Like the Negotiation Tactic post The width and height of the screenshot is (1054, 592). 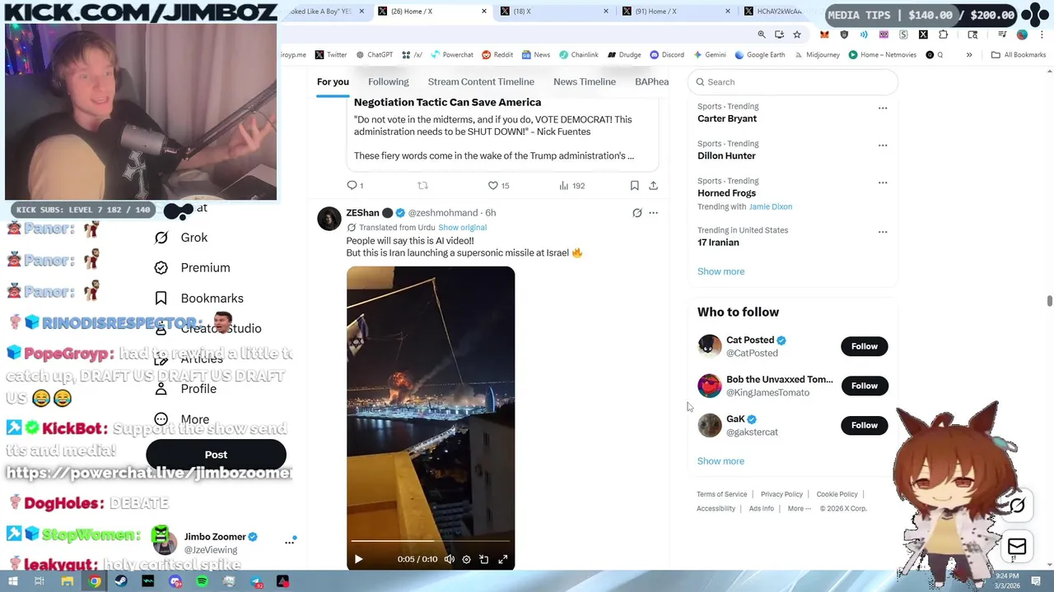[493, 186]
